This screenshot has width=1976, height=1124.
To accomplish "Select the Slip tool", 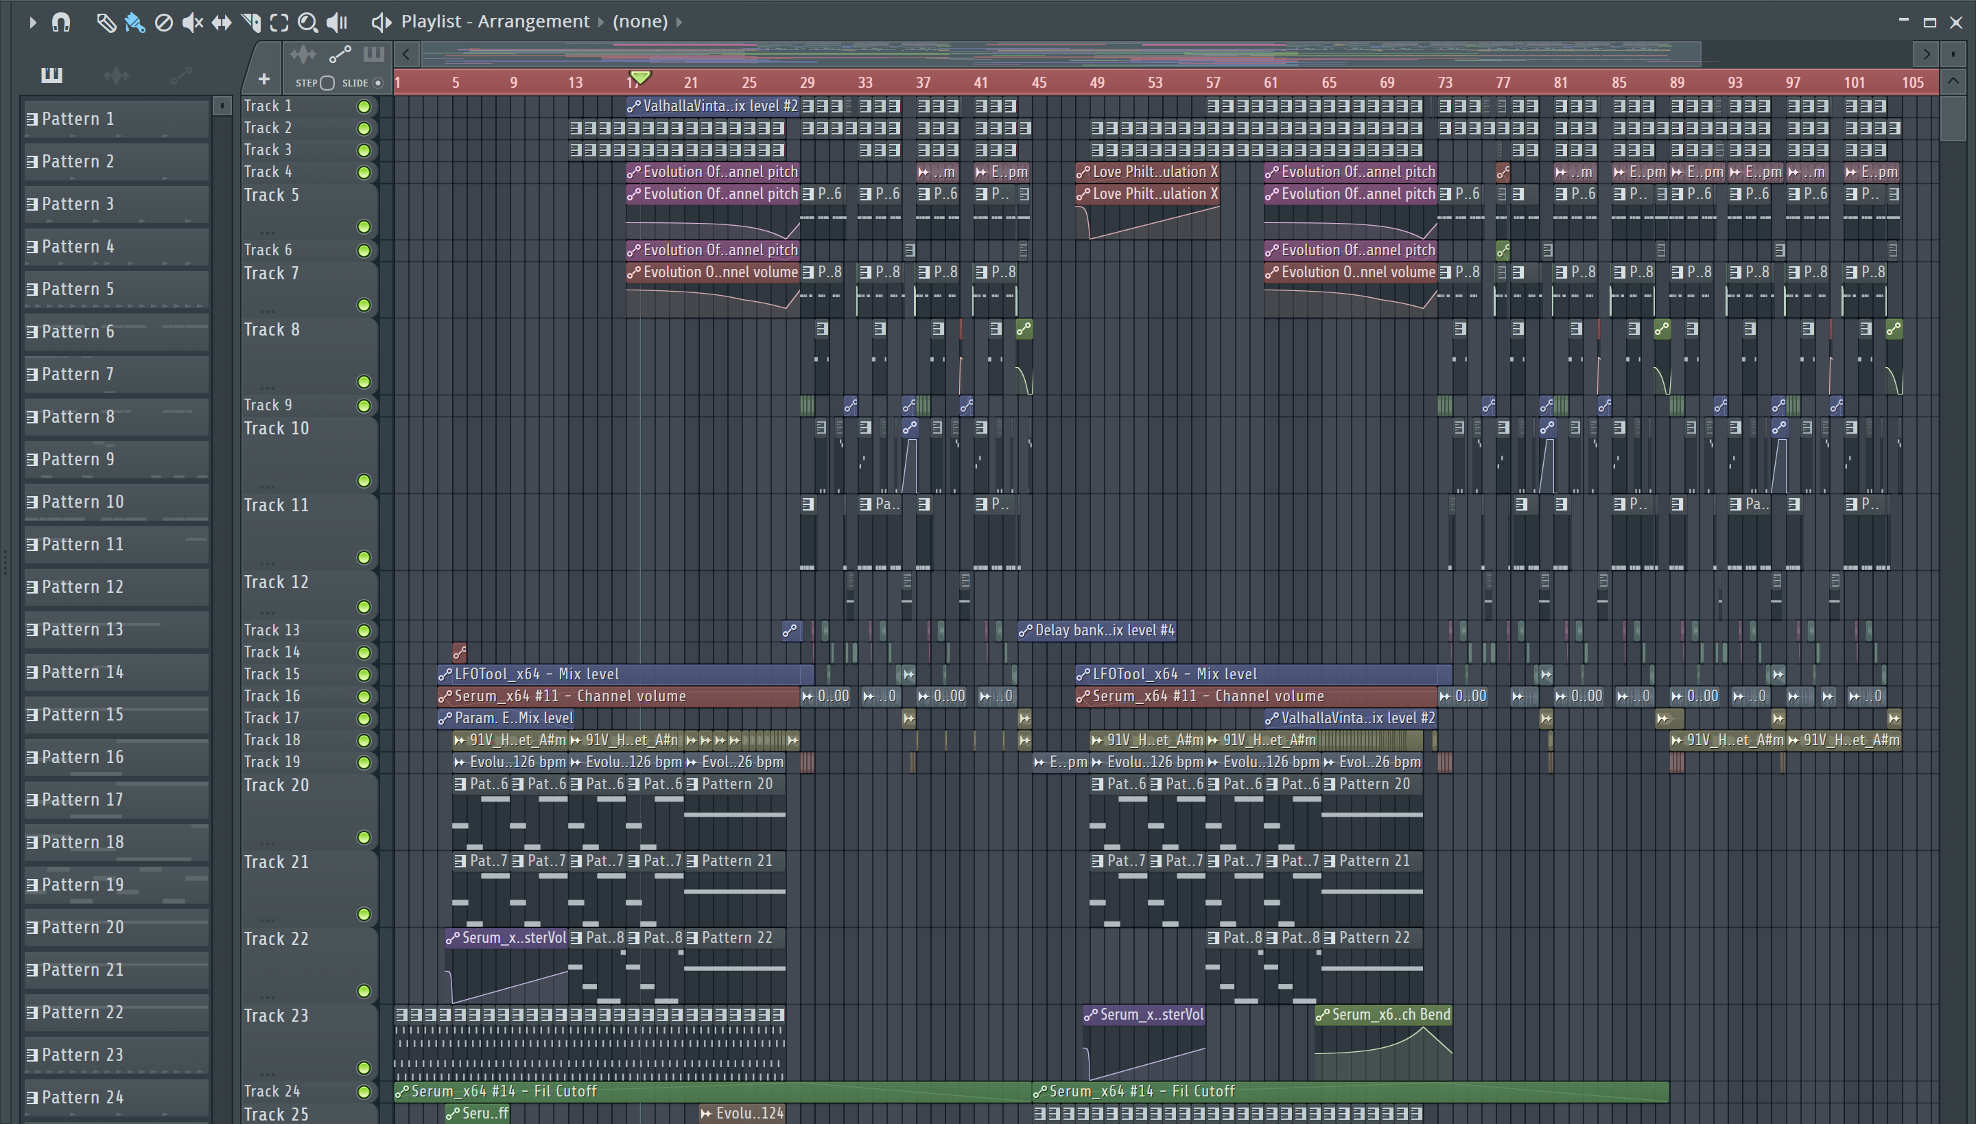I will coord(222,23).
